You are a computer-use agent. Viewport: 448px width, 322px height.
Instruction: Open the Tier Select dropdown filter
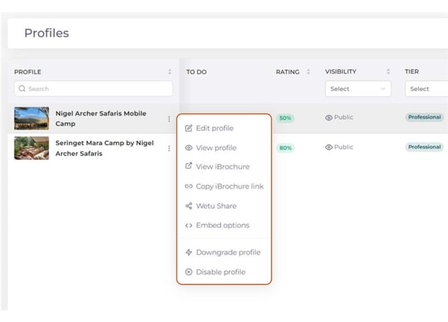[425, 89]
